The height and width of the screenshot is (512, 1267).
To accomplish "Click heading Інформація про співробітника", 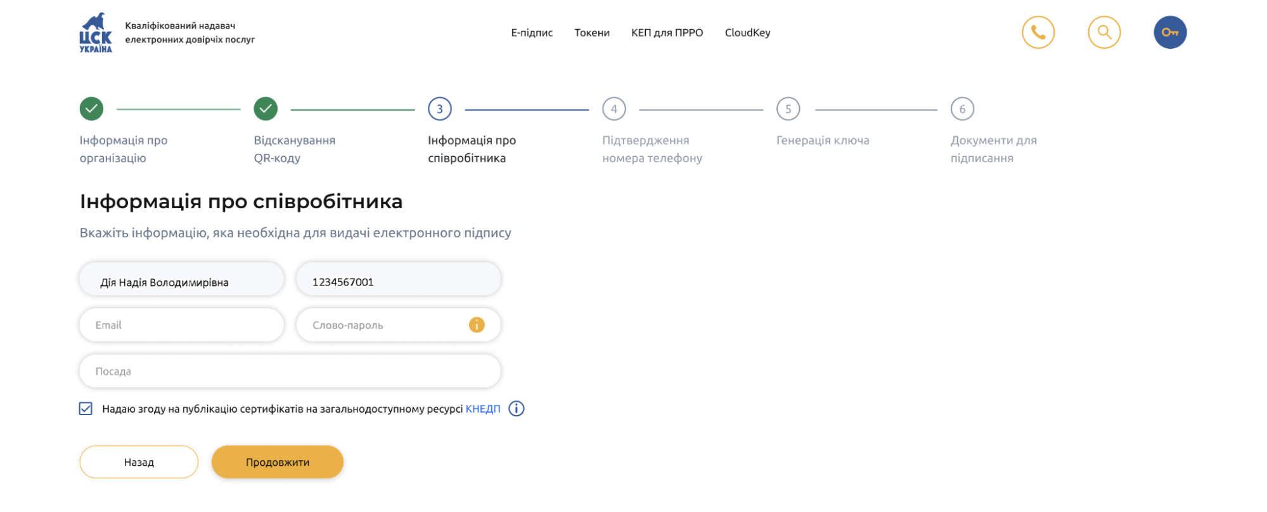I will pos(241,201).
